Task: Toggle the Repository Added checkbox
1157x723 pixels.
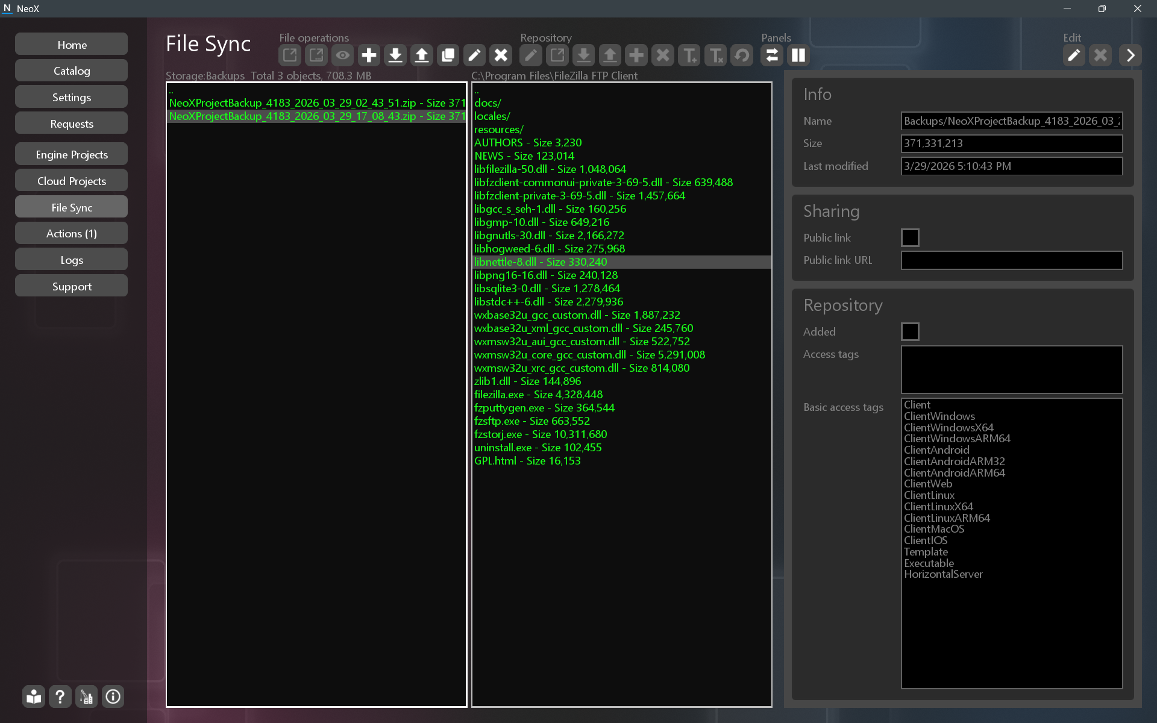Action: (x=909, y=331)
